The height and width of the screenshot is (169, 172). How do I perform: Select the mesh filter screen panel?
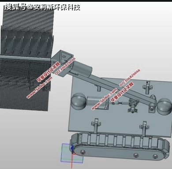pos(26,59)
